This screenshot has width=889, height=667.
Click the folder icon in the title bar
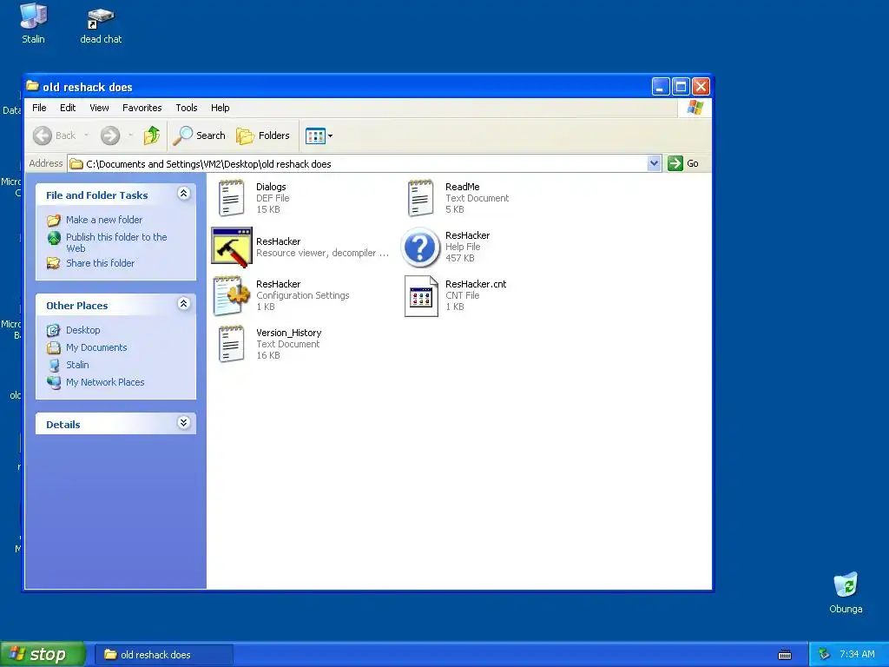tap(33, 86)
